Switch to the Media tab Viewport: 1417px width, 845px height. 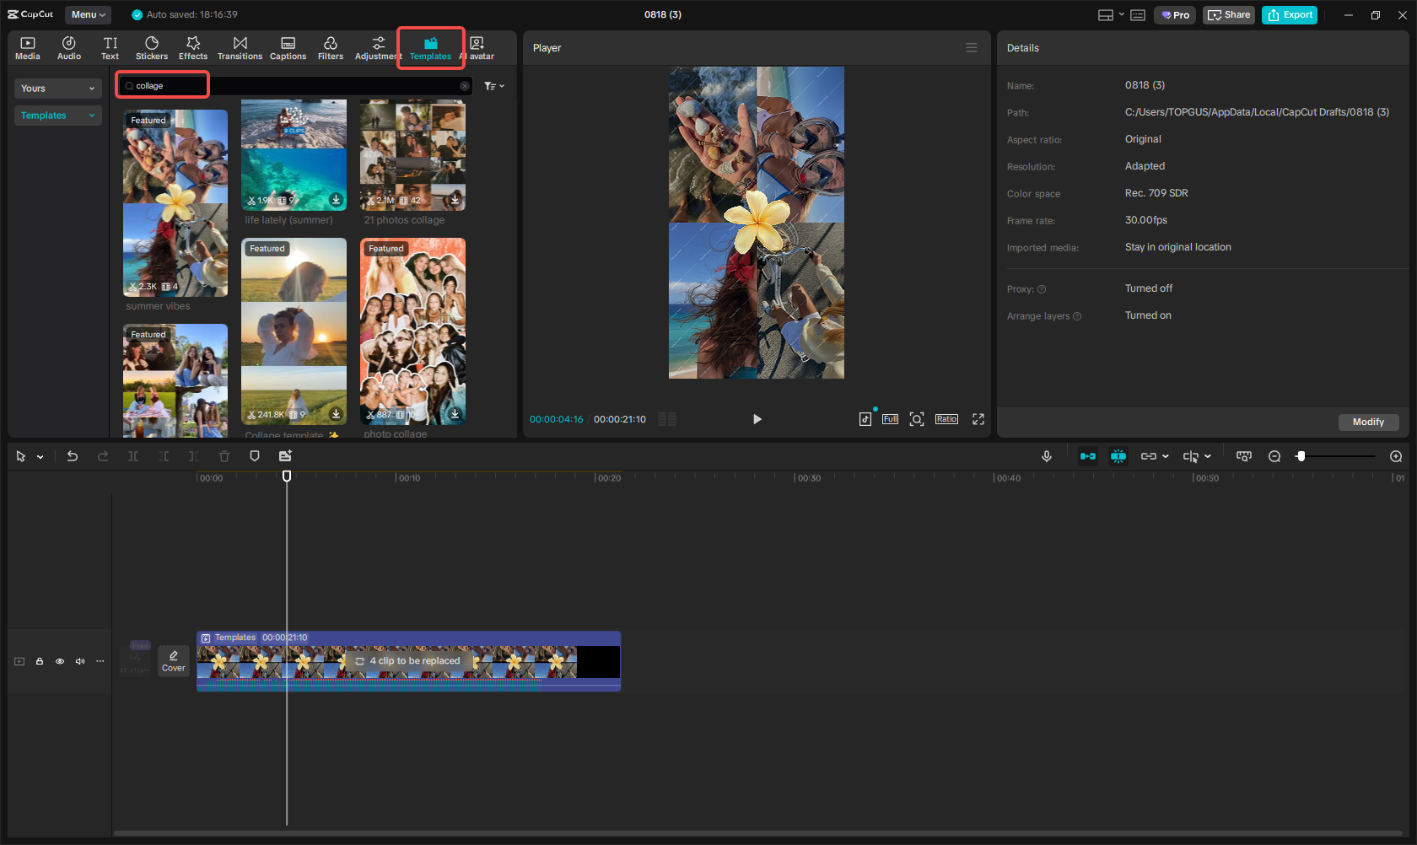[28, 46]
